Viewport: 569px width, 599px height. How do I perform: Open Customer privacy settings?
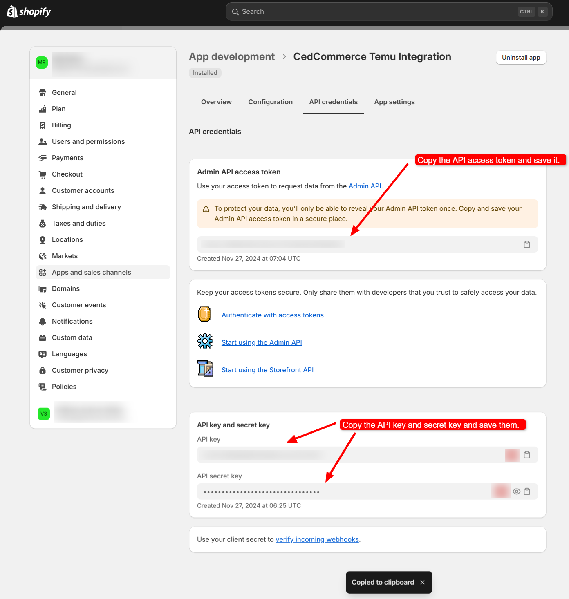(x=103, y=371)
